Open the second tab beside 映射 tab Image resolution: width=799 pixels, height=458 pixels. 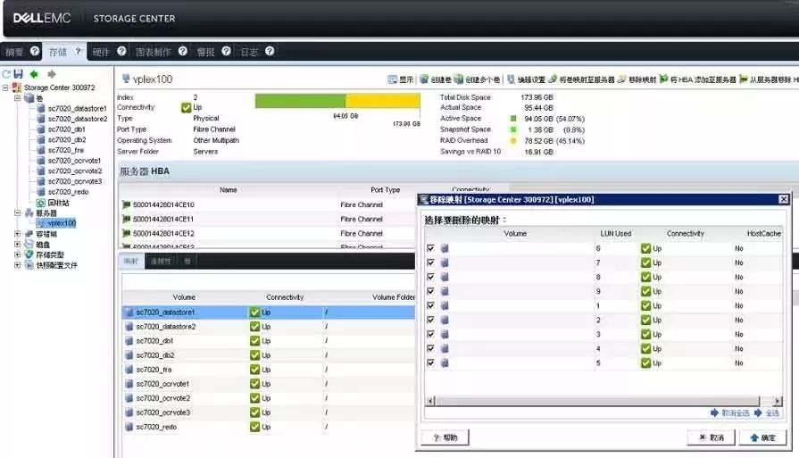[x=161, y=261]
